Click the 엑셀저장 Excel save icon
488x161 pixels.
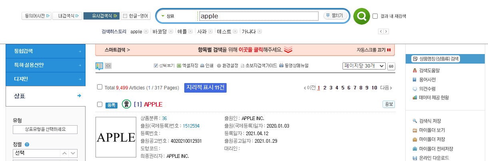[x=187, y=66]
